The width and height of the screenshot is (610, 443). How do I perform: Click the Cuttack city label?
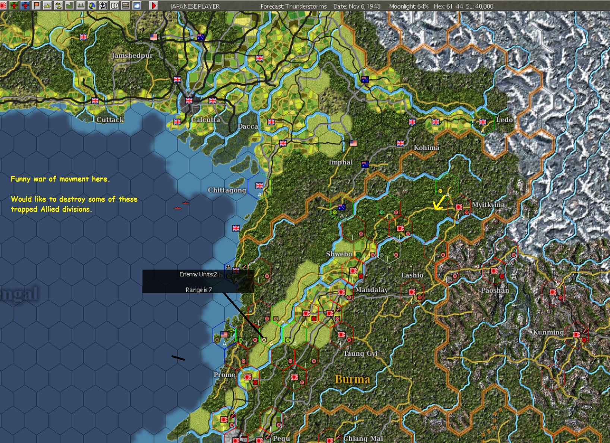pos(110,120)
